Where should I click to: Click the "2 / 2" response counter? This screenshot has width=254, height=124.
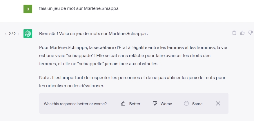(12, 34)
